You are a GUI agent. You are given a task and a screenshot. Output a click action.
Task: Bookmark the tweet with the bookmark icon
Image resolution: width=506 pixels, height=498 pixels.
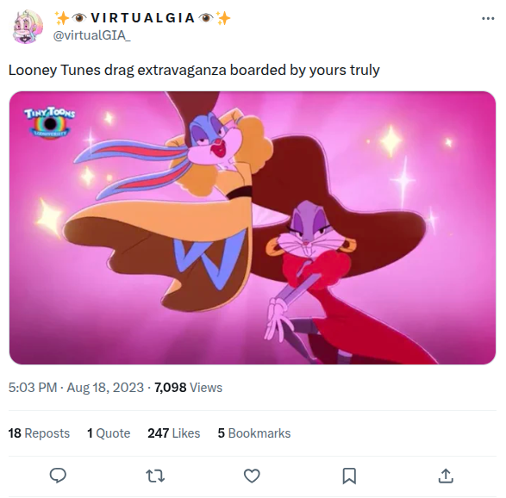tap(349, 476)
